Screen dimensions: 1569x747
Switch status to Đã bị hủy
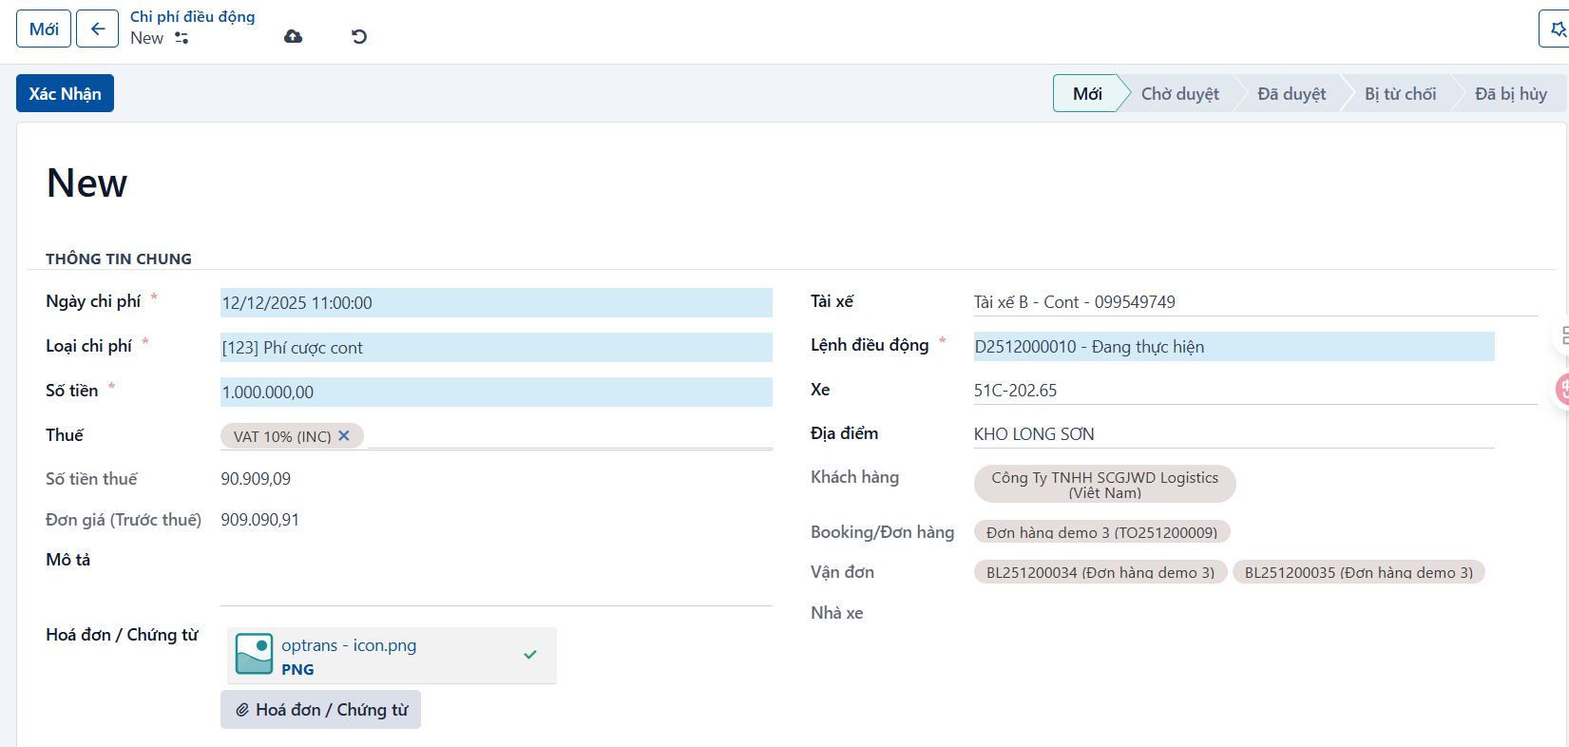click(1511, 93)
